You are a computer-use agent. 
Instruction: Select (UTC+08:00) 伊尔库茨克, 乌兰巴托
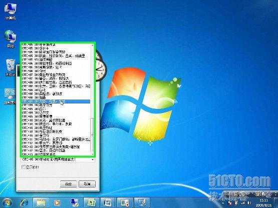coord(56,82)
